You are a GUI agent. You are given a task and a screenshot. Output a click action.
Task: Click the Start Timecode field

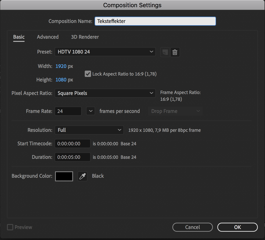pos(72,144)
